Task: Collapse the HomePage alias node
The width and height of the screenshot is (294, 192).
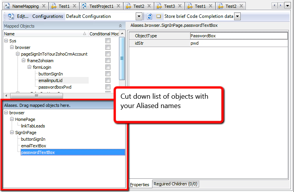Action: tap(12, 119)
